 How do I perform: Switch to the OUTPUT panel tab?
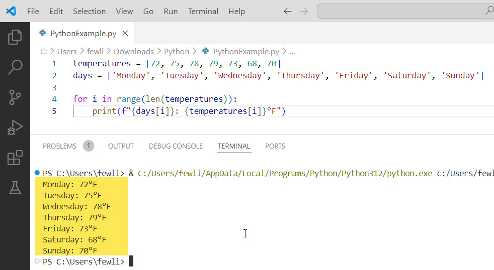point(121,146)
